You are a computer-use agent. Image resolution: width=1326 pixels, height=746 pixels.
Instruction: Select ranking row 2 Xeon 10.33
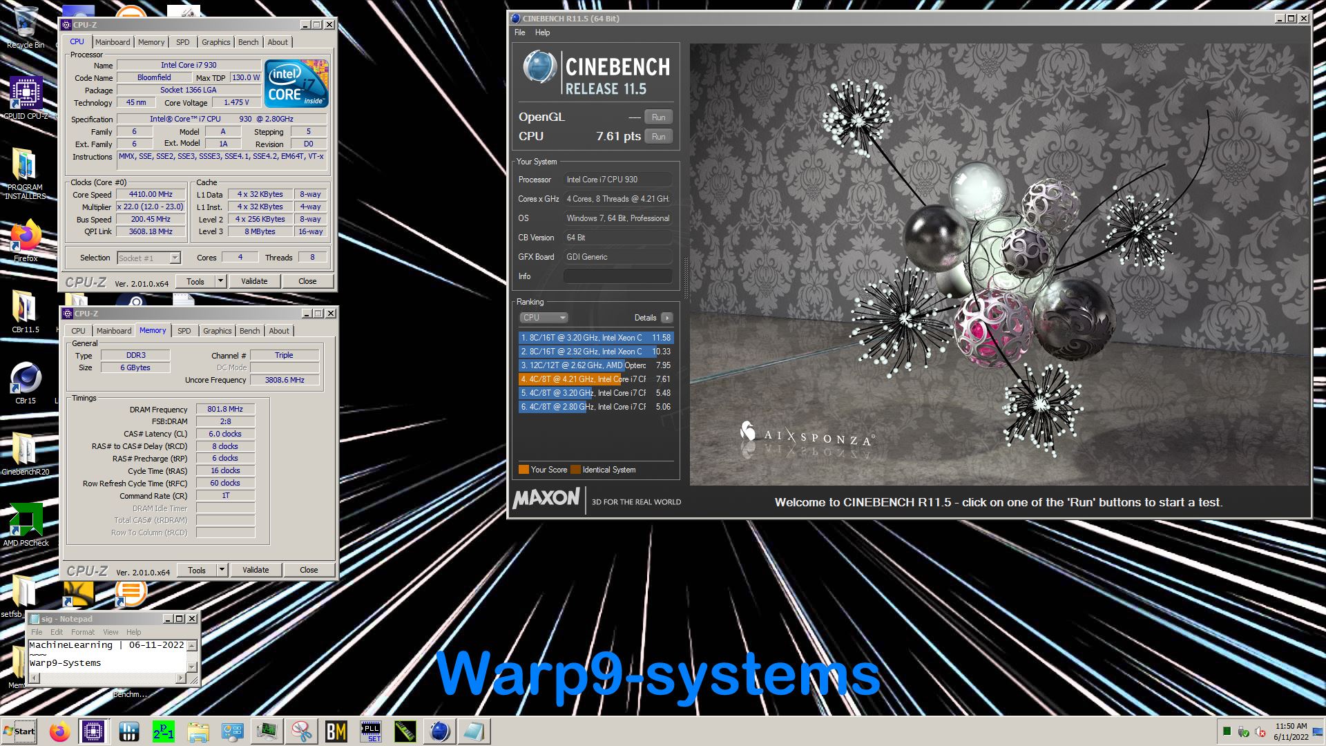pyautogui.click(x=595, y=352)
